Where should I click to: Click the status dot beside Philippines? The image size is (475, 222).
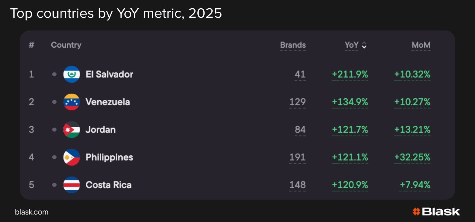click(x=54, y=157)
